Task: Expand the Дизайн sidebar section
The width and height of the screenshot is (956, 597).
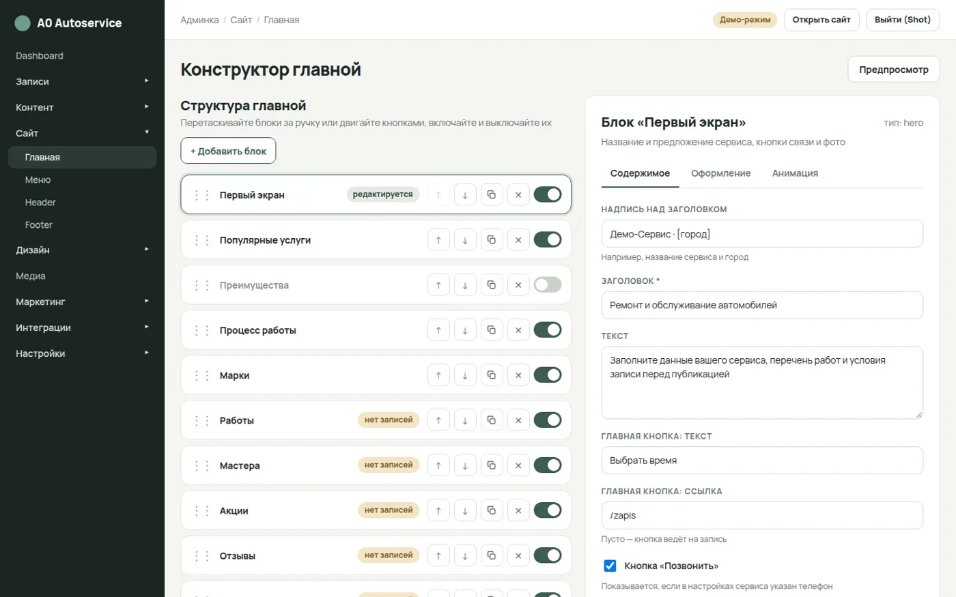Action: click(x=82, y=250)
